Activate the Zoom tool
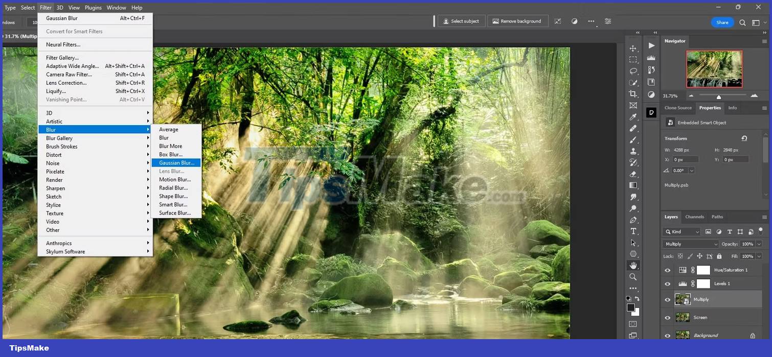 click(x=633, y=277)
